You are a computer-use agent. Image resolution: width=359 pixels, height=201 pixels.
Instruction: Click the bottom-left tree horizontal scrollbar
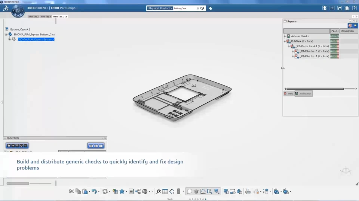coord(18,184)
